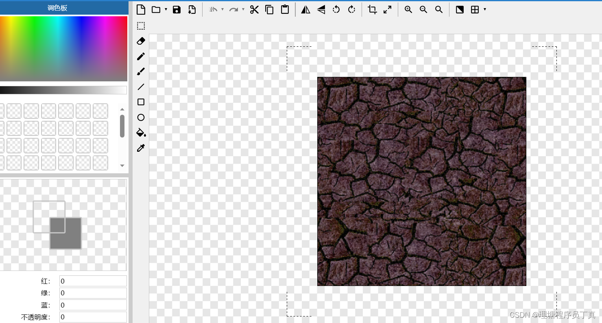This screenshot has width=602, height=323.
Task: Click the 不透明度 opacity value field
Action: pos(93,317)
